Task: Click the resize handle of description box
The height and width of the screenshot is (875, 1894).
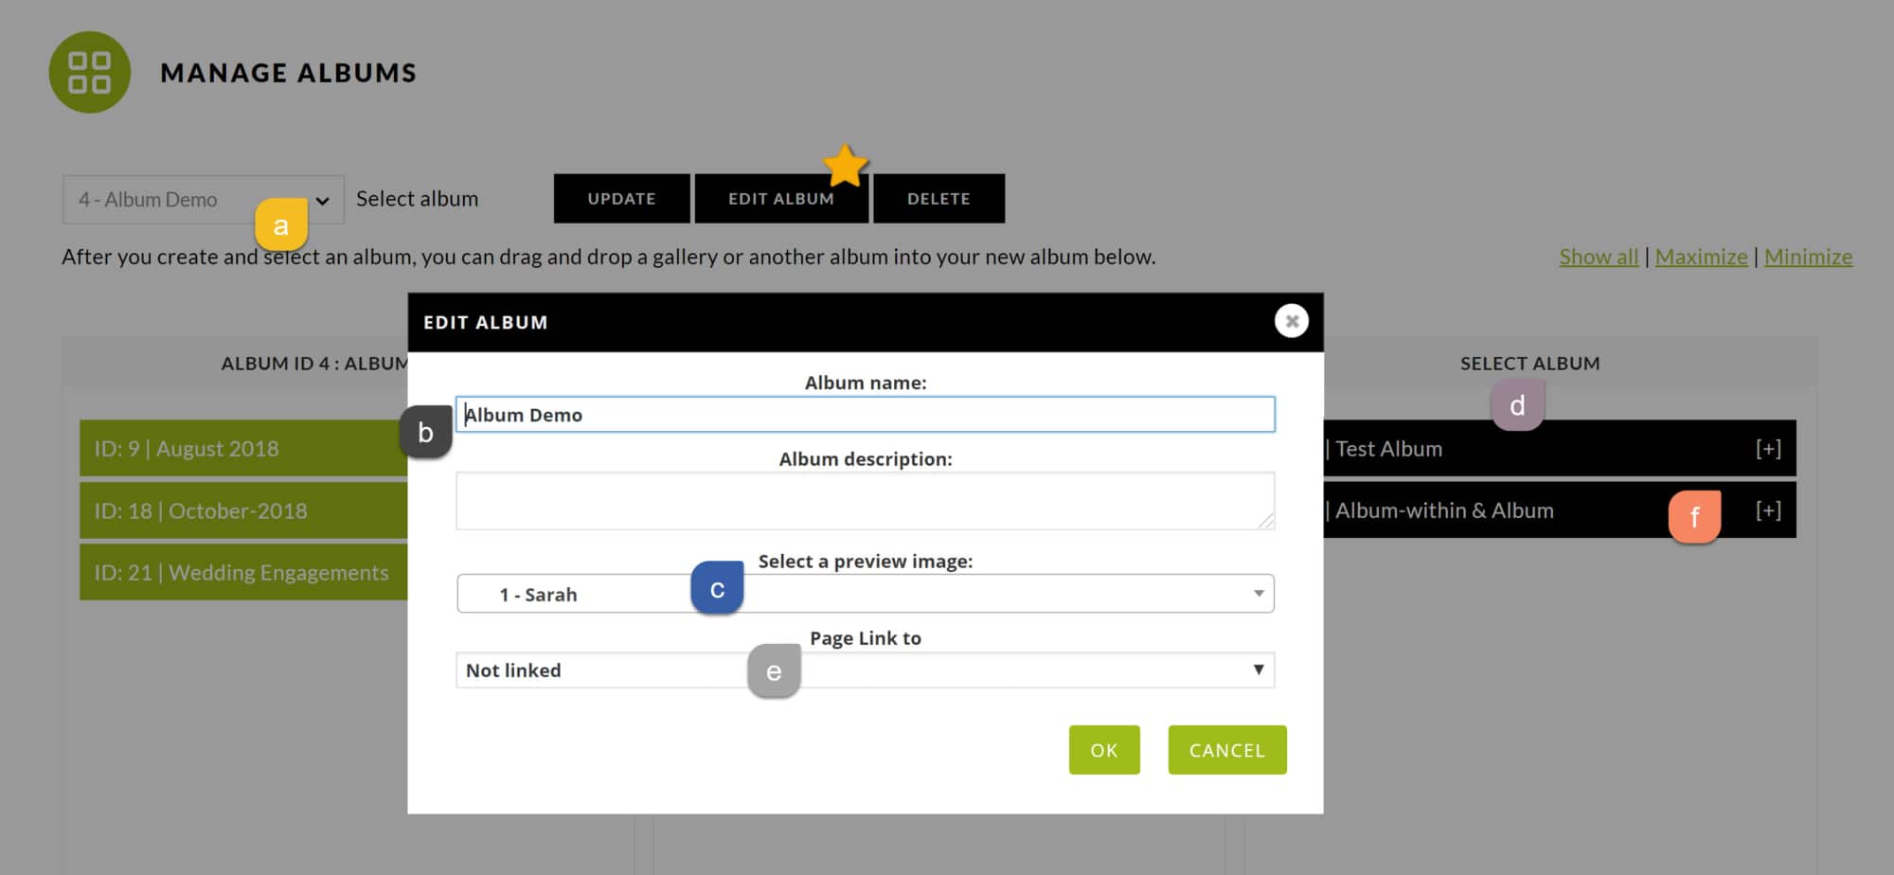Action: click(x=1266, y=521)
